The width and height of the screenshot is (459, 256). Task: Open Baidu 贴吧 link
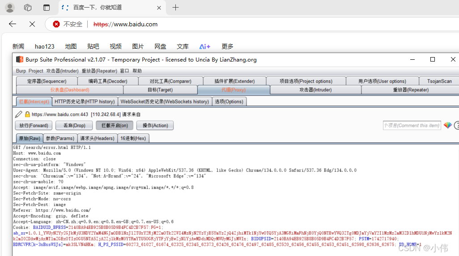pos(93,46)
